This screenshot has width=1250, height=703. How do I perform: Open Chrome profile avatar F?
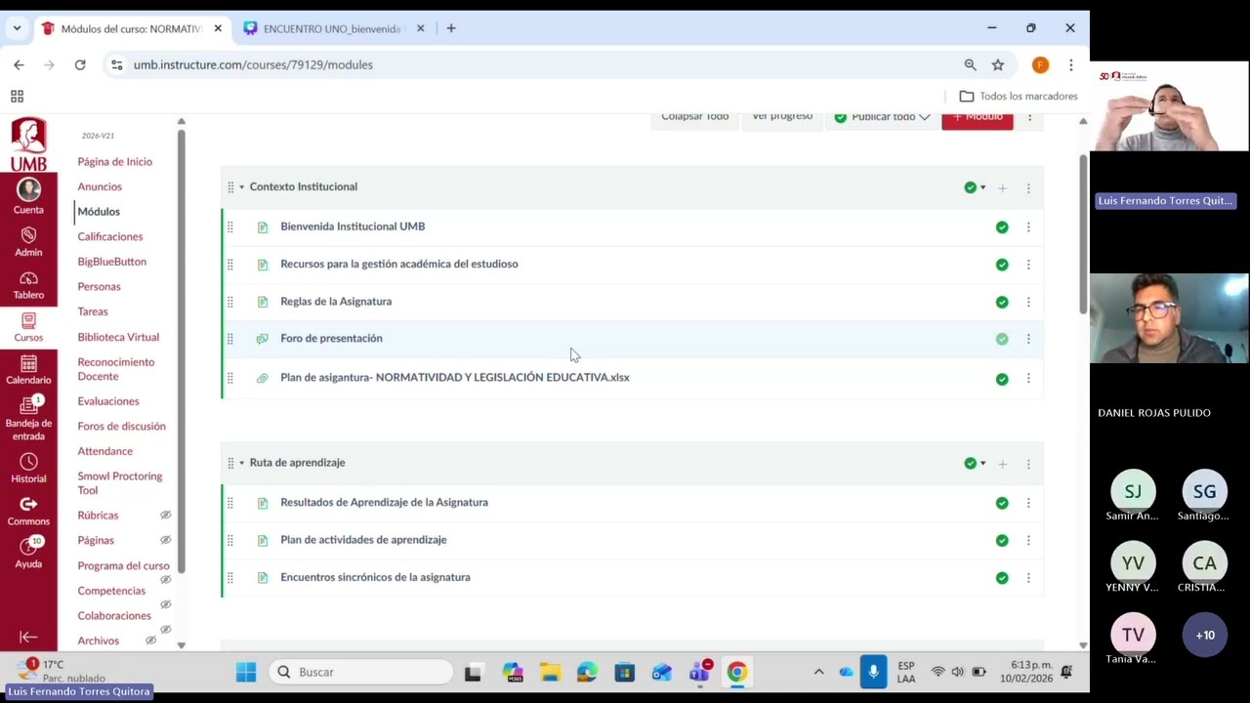[1040, 64]
